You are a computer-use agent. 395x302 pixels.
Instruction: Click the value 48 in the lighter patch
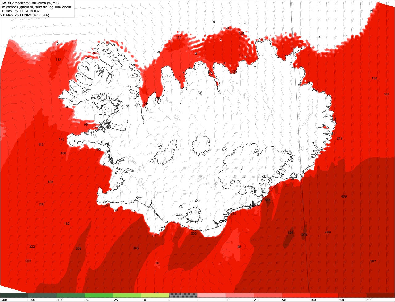239,247
